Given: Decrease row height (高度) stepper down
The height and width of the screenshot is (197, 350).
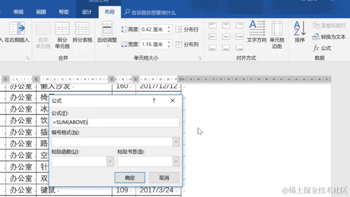Looking at the screenshot, I should pos(169,31).
